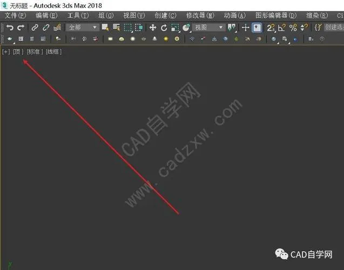
Task: Open the 创建(C) menu
Action: click(165, 16)
